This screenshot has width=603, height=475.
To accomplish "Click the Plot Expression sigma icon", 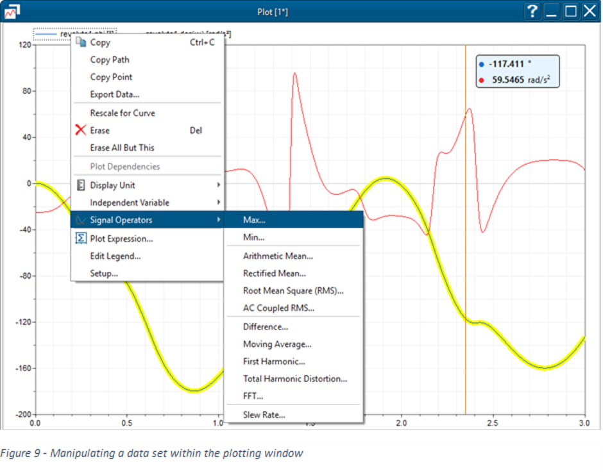I will coord(81,238).
